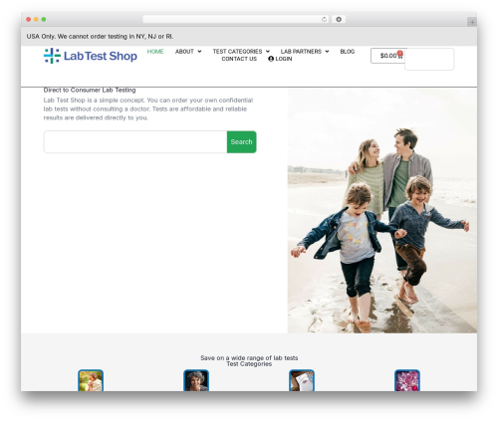Click the browser address bar
498x421 pixels.
click(236, 20)
